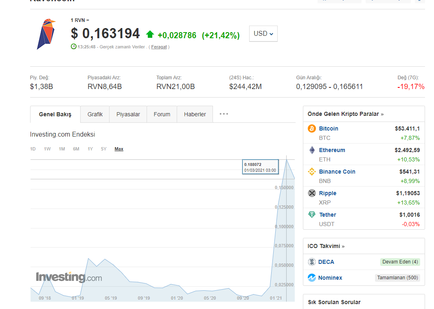Image resolution: width=434 pixels, height=309 pixels.
Task: Click the Ravencoin bird logo
Action: click(x=46, y=34)
